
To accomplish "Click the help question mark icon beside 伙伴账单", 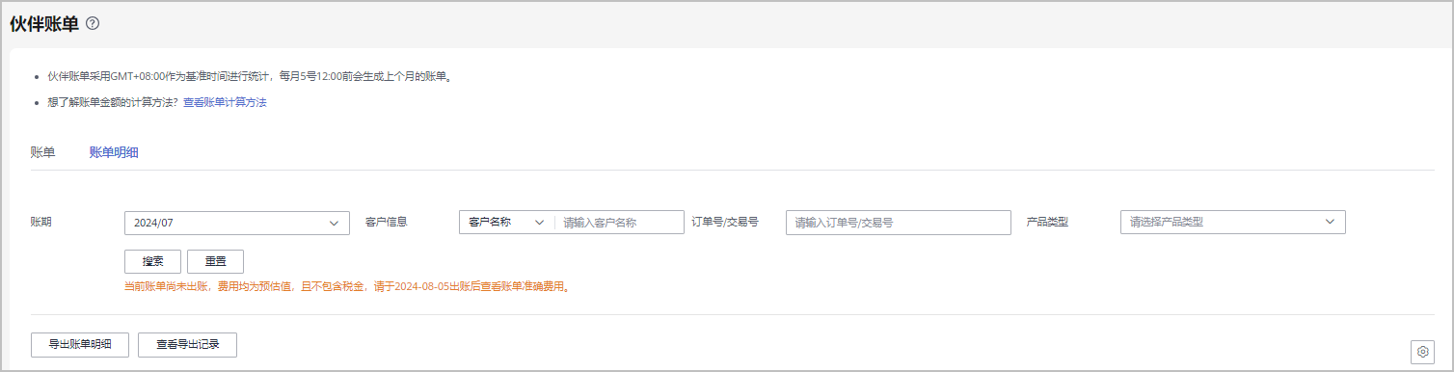I will pyautogui.click(x=93, y=23).
